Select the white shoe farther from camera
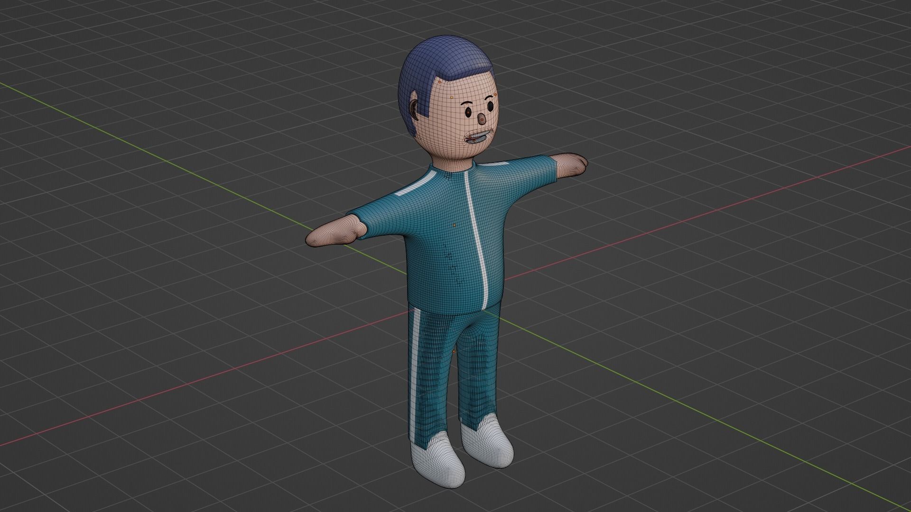 (x=488, y=444)
